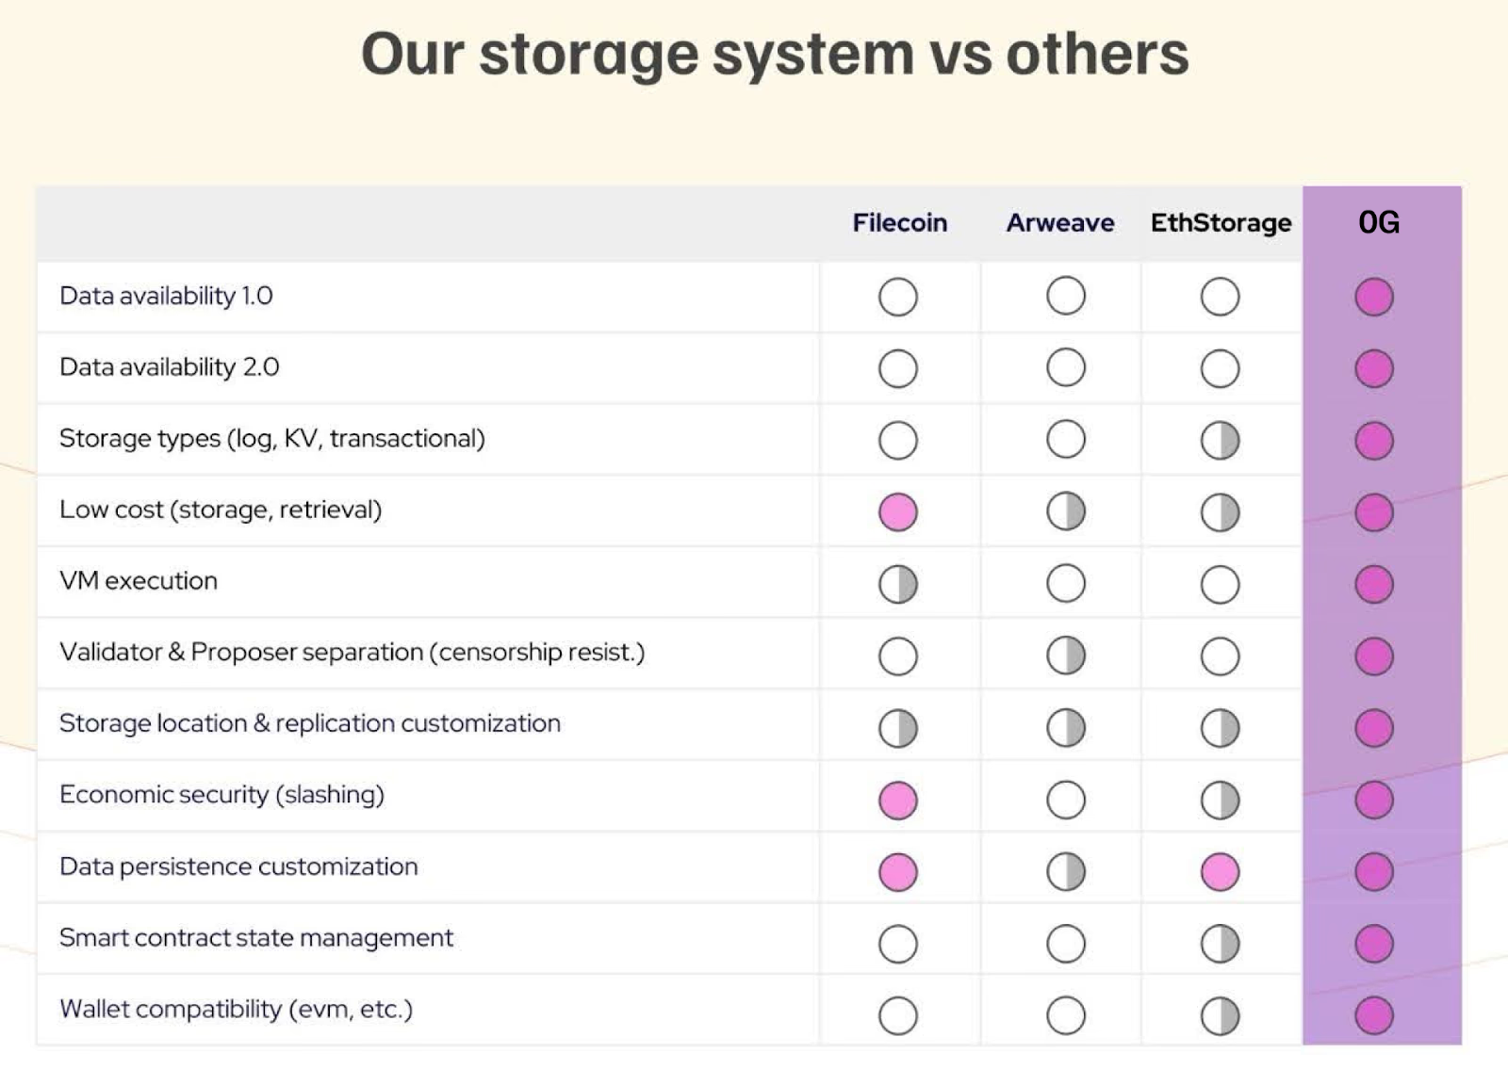Click the 'Data availability 2.0' row label

tap(170, 366)
